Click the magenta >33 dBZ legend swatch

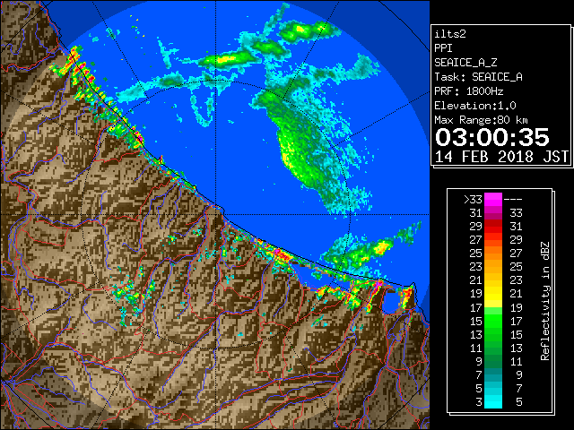point(493,200)
